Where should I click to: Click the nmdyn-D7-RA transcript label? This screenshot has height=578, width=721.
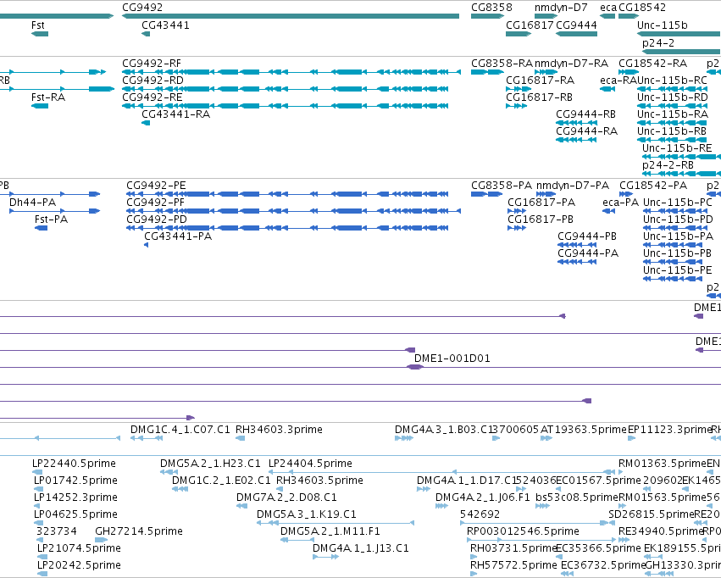click(572, 64)
